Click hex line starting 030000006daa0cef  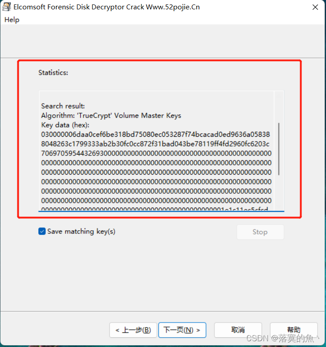(x=155, y=135)
